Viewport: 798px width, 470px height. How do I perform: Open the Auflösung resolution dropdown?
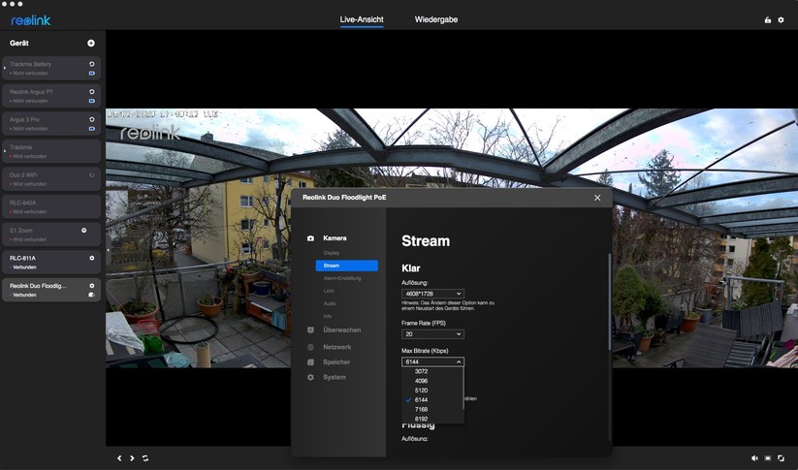point(432,294)
